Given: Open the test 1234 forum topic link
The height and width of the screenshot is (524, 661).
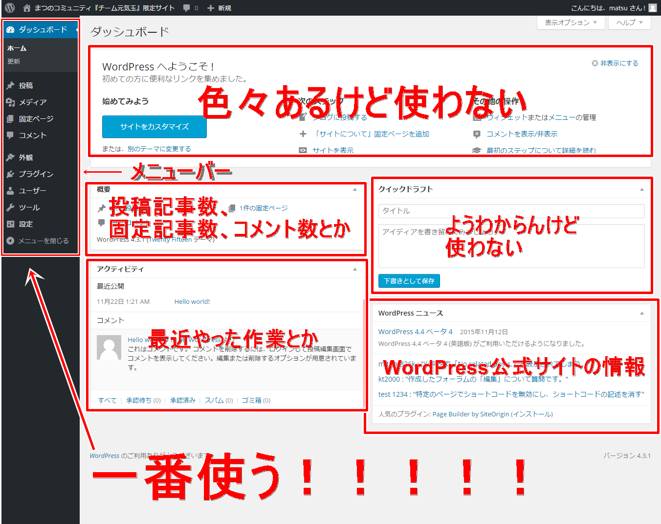Looking at the screenshot, I should pos(511,394).
